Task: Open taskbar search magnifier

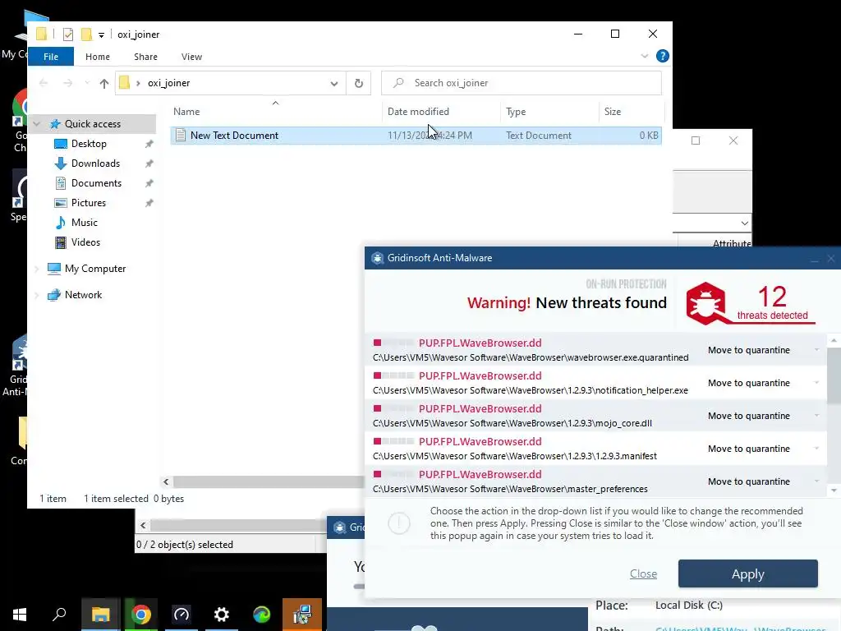Action: click(59, 615)
